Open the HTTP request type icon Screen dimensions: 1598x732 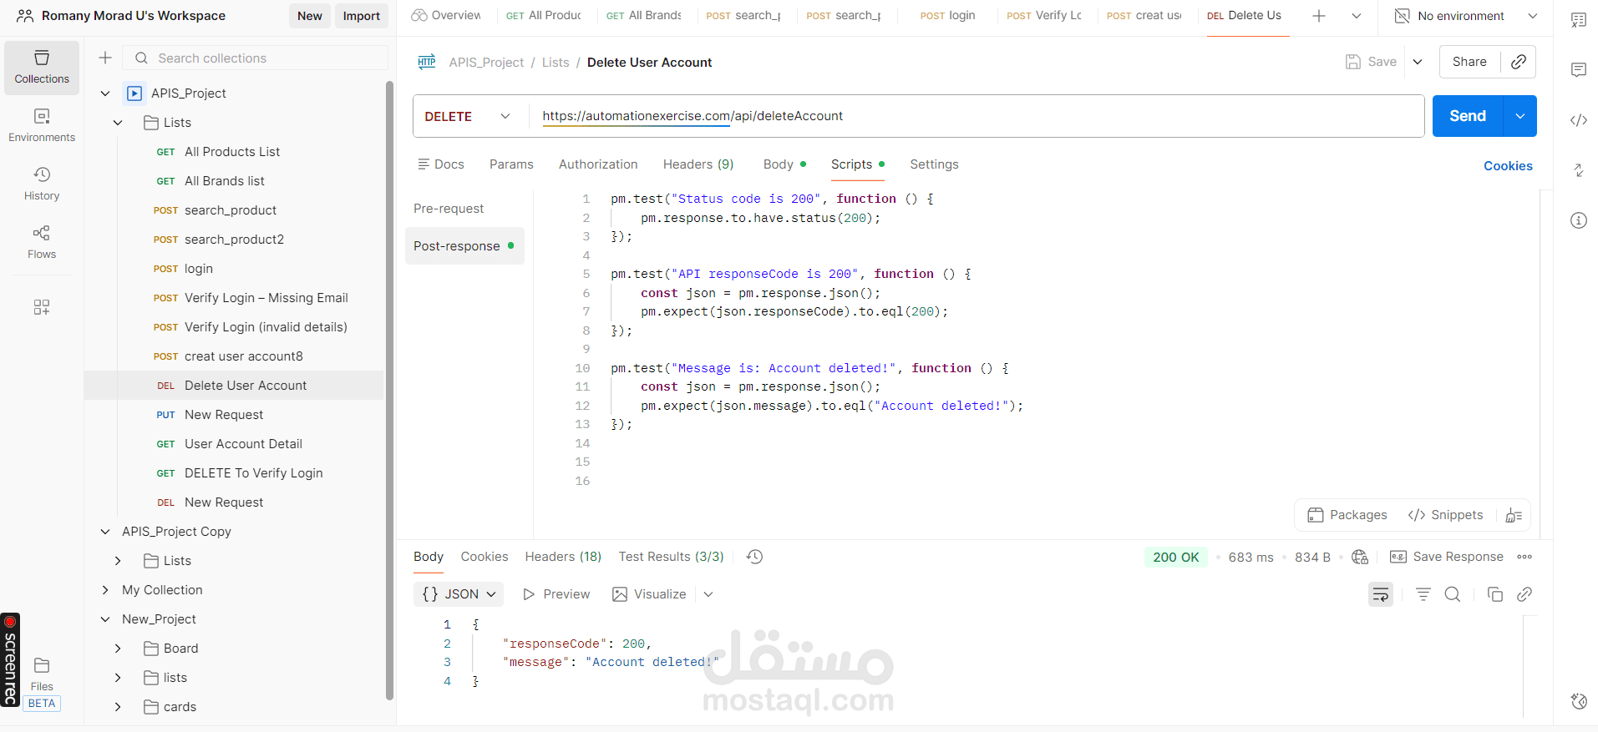coord(427,62)
